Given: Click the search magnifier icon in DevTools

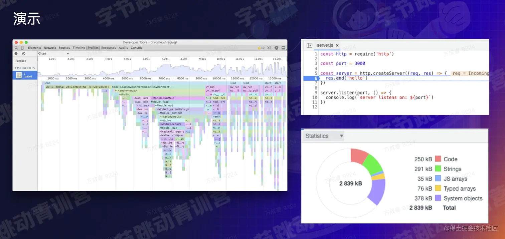Looking at the screenshot, I should point(16,48).
